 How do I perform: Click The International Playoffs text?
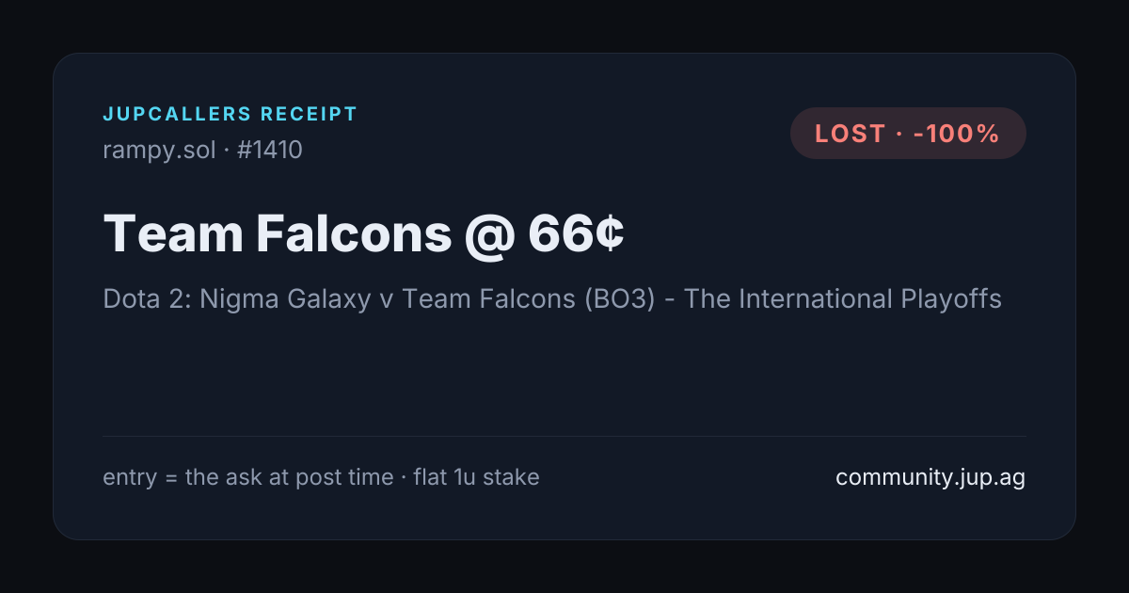[843, 299]
